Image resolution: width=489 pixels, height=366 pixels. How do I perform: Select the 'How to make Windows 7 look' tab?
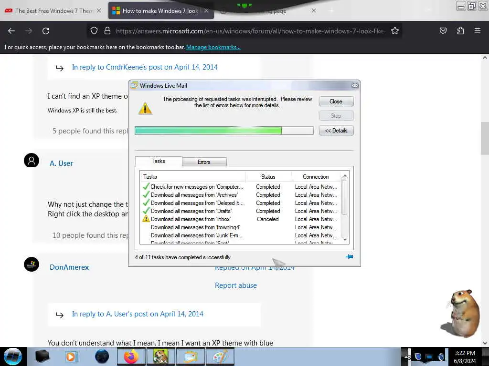pos(160,10)
